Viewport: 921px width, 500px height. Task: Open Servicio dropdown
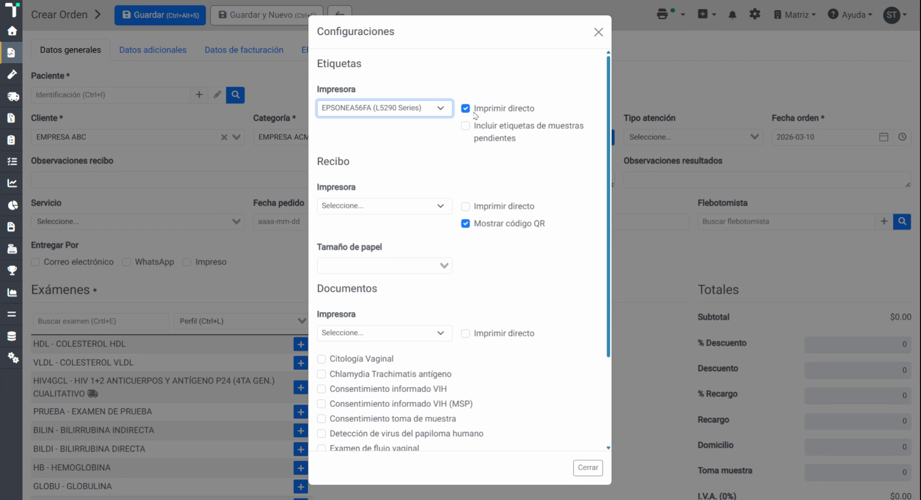coord(137,222)
